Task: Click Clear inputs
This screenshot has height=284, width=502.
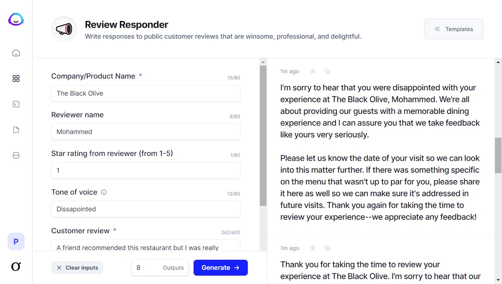Action: coord(77,267)
